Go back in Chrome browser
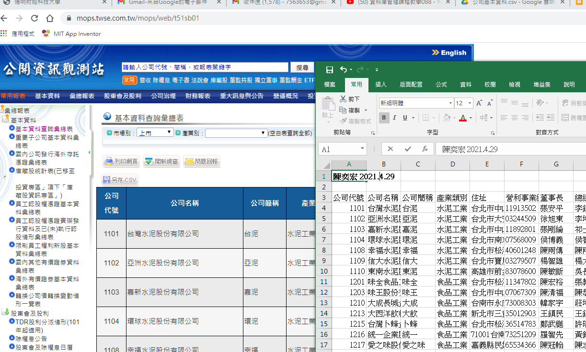 pos(4,19)
